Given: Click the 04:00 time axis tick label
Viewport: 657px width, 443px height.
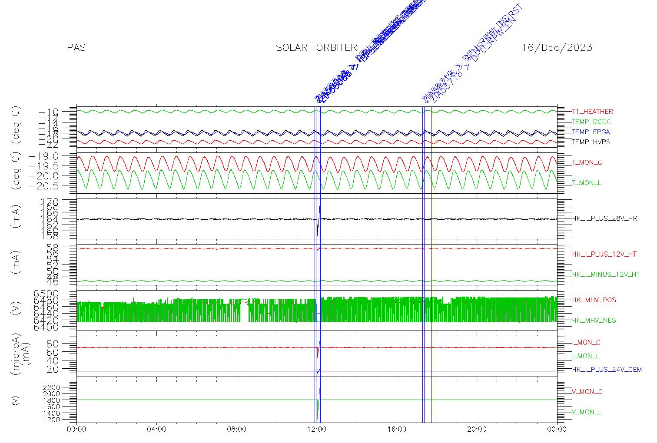Looking at the screenshot, I should [157, 430].
